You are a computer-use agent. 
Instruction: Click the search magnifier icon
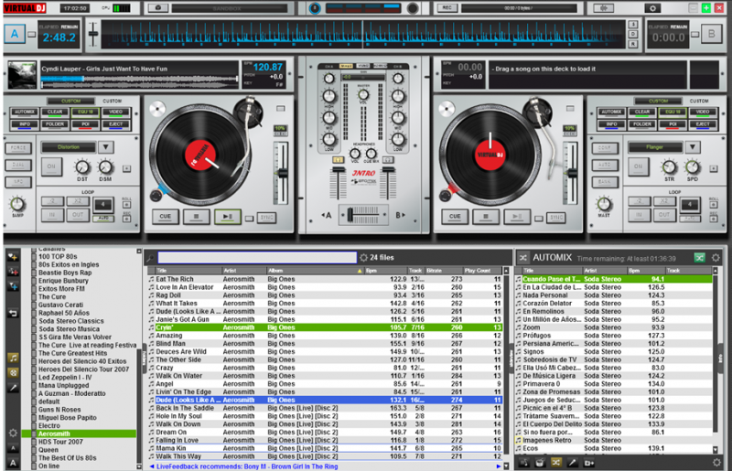click(x=150, y=258)
